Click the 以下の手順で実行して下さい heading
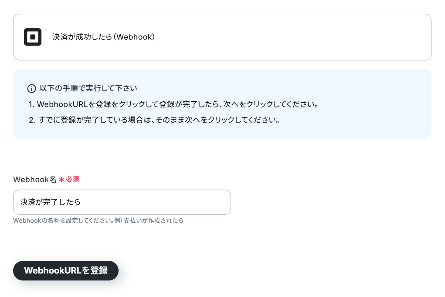The image size is (445, 297). point(88,88)
